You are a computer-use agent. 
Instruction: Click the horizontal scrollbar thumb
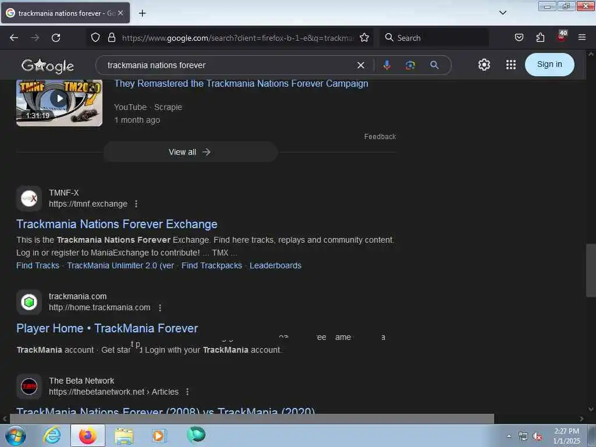(x=251, y=418)
